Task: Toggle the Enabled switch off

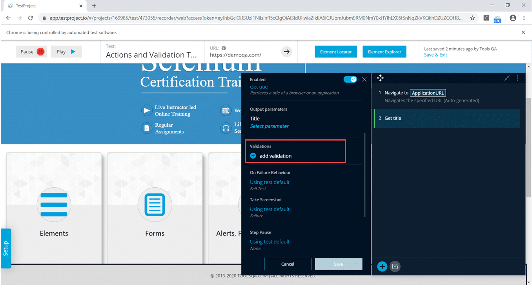Action: tap(350, 79)
